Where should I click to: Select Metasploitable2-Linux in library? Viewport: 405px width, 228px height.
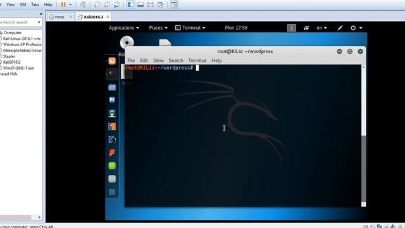[22, 51]
